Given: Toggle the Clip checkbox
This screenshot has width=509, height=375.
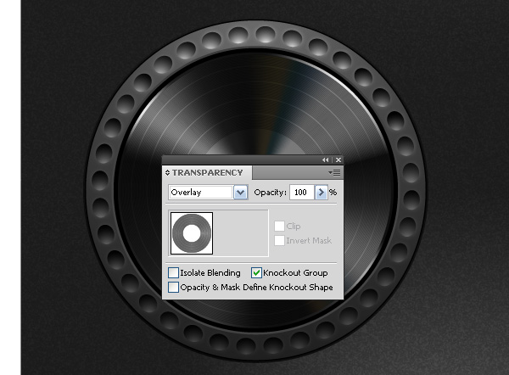Looking at the screenshot, I should click(279, 226).
